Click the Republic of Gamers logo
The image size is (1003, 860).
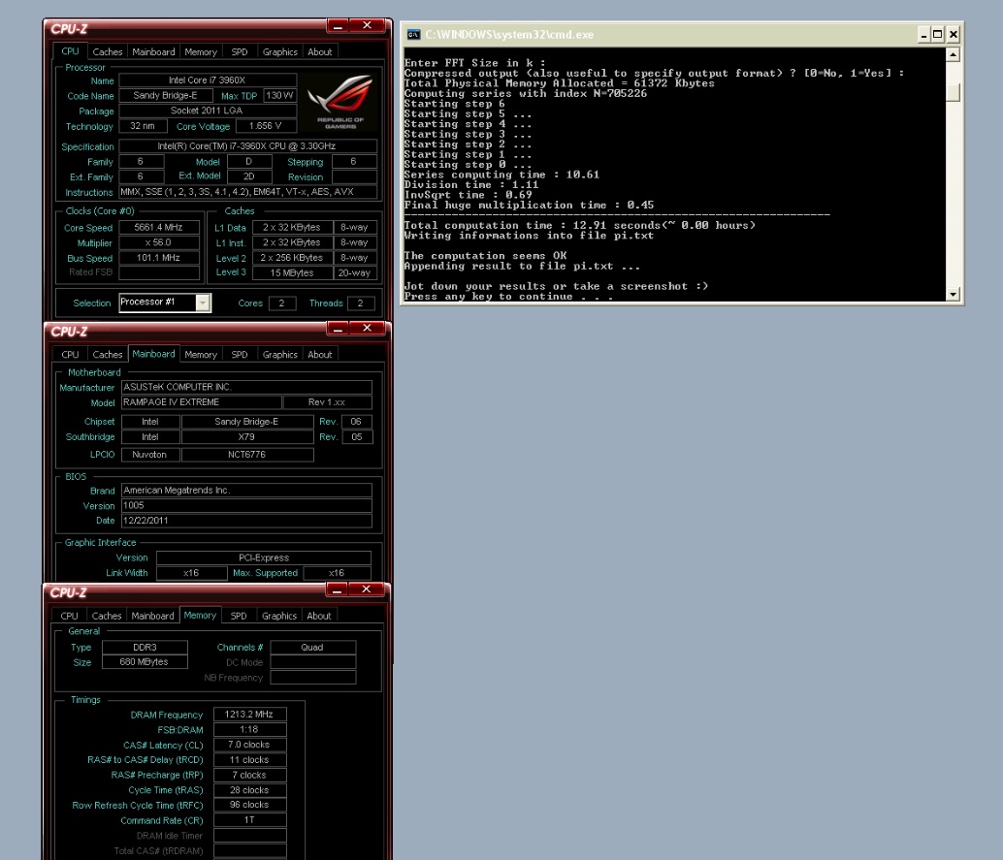point(340,102)
